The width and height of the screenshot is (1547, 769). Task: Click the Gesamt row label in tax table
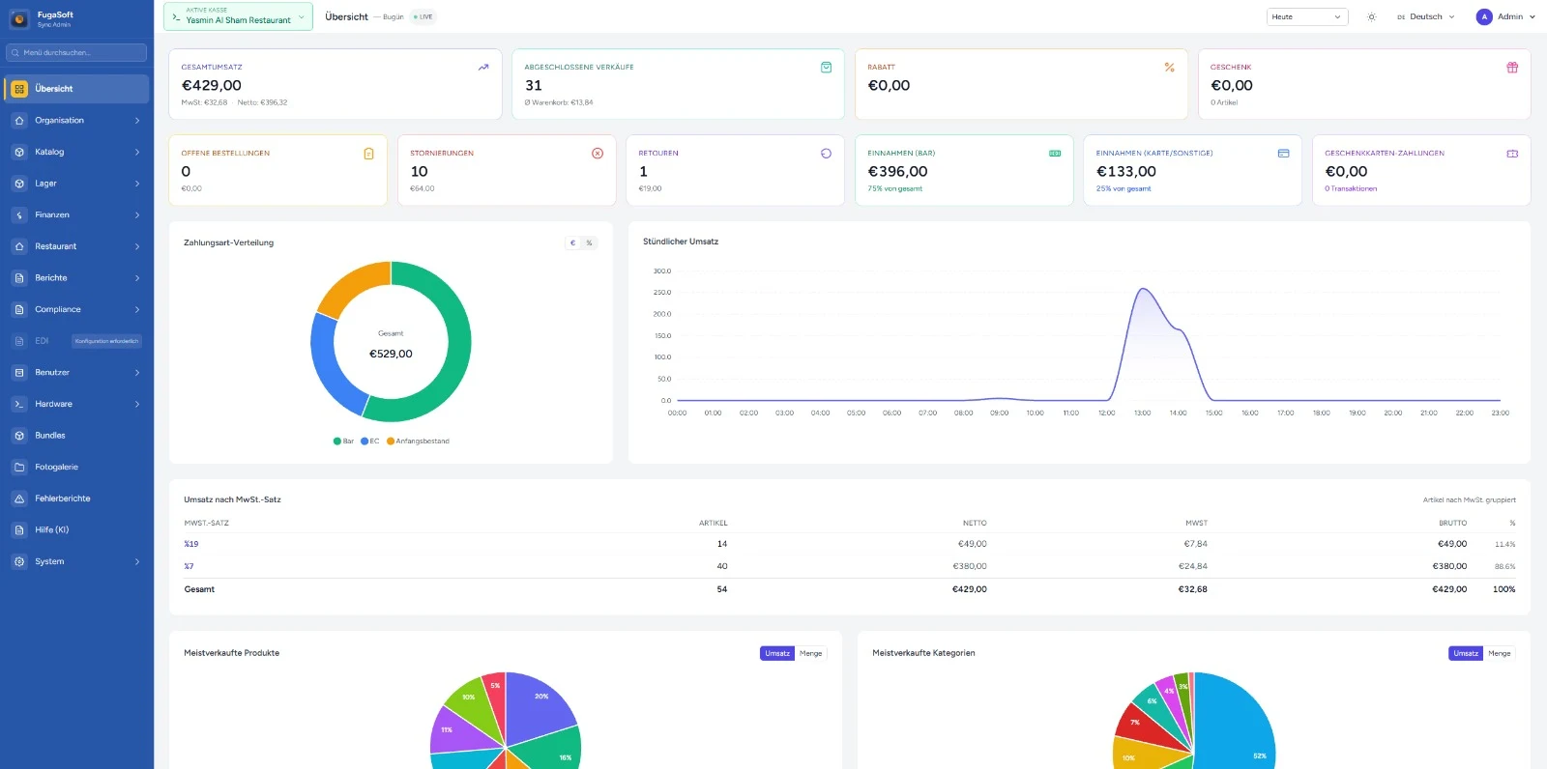tap(199, 589)
